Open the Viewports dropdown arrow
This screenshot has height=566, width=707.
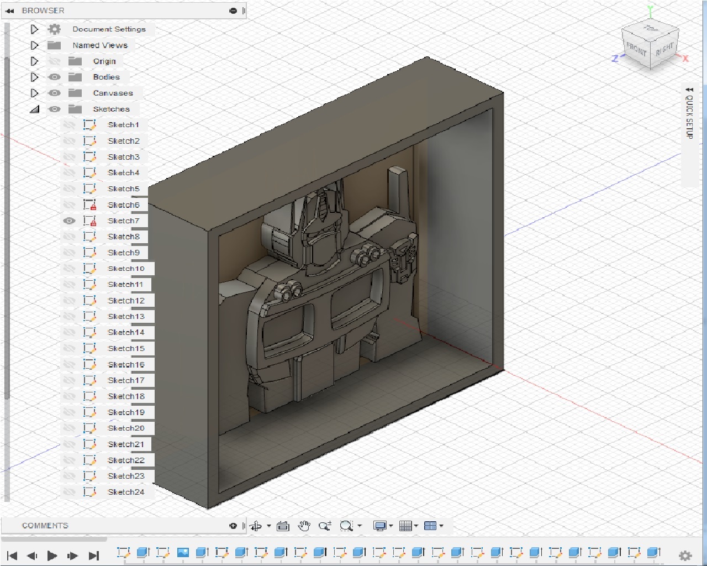click(441, 526)
